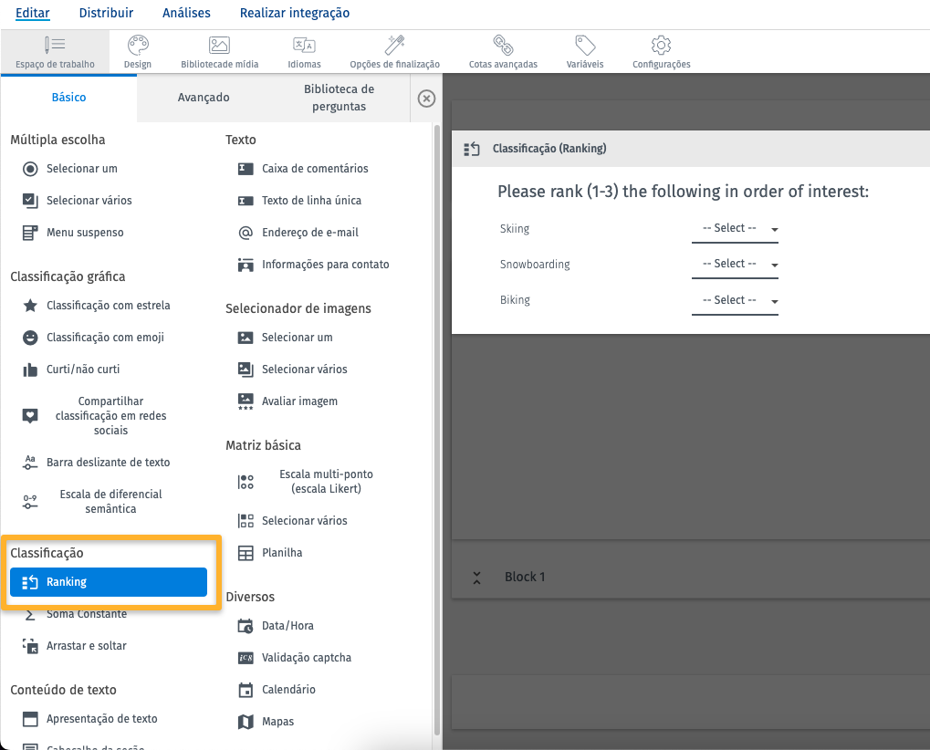Click the Classificação (Ranking) header icon
The height and width of the screenshot is (750, 930).
point(472,149)
